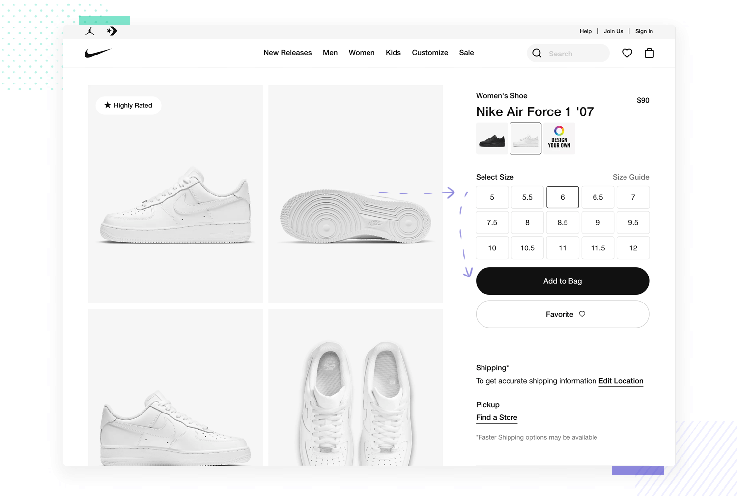Click the $90 price text
The height and width of the screenshot is (496, 737).
(643, 100)
